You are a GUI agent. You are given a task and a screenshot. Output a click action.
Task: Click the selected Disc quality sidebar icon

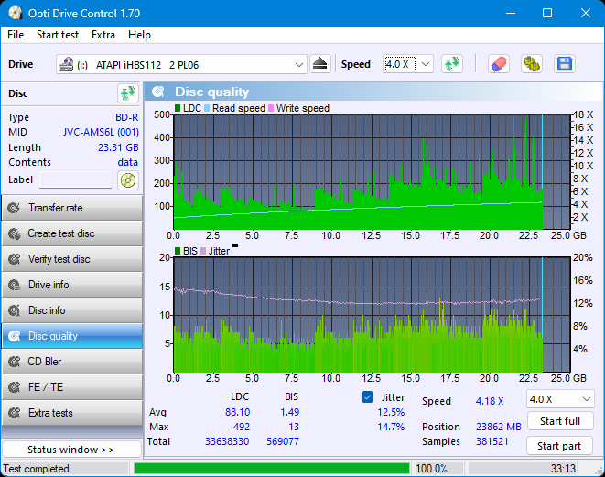click(15, 336)
